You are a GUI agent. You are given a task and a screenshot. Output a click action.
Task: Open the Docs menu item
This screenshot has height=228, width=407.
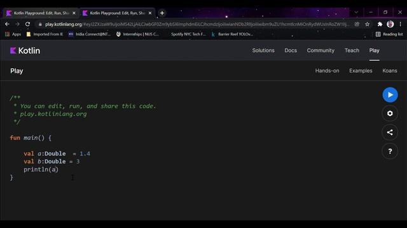(x=291, y=51)
